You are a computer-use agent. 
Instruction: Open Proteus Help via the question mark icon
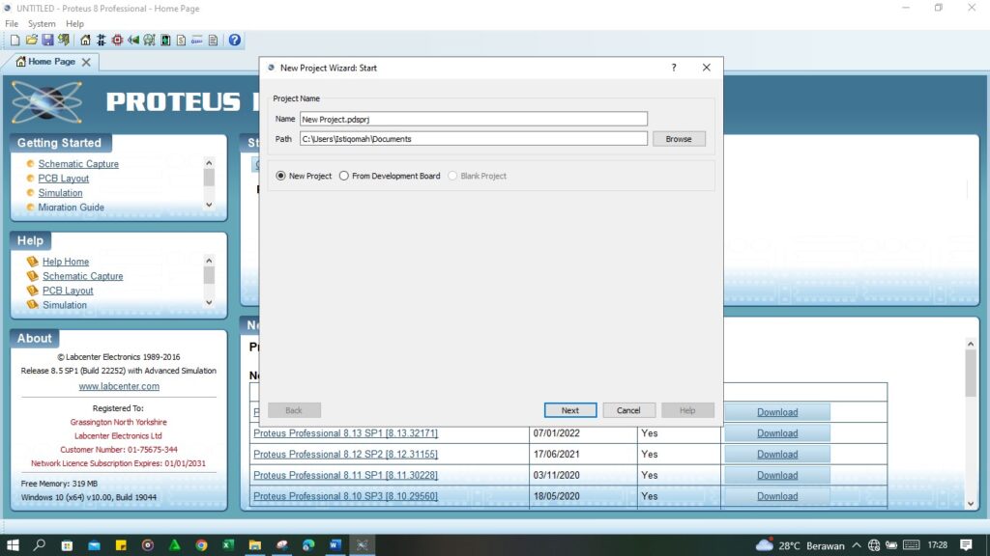pos(233,41)
